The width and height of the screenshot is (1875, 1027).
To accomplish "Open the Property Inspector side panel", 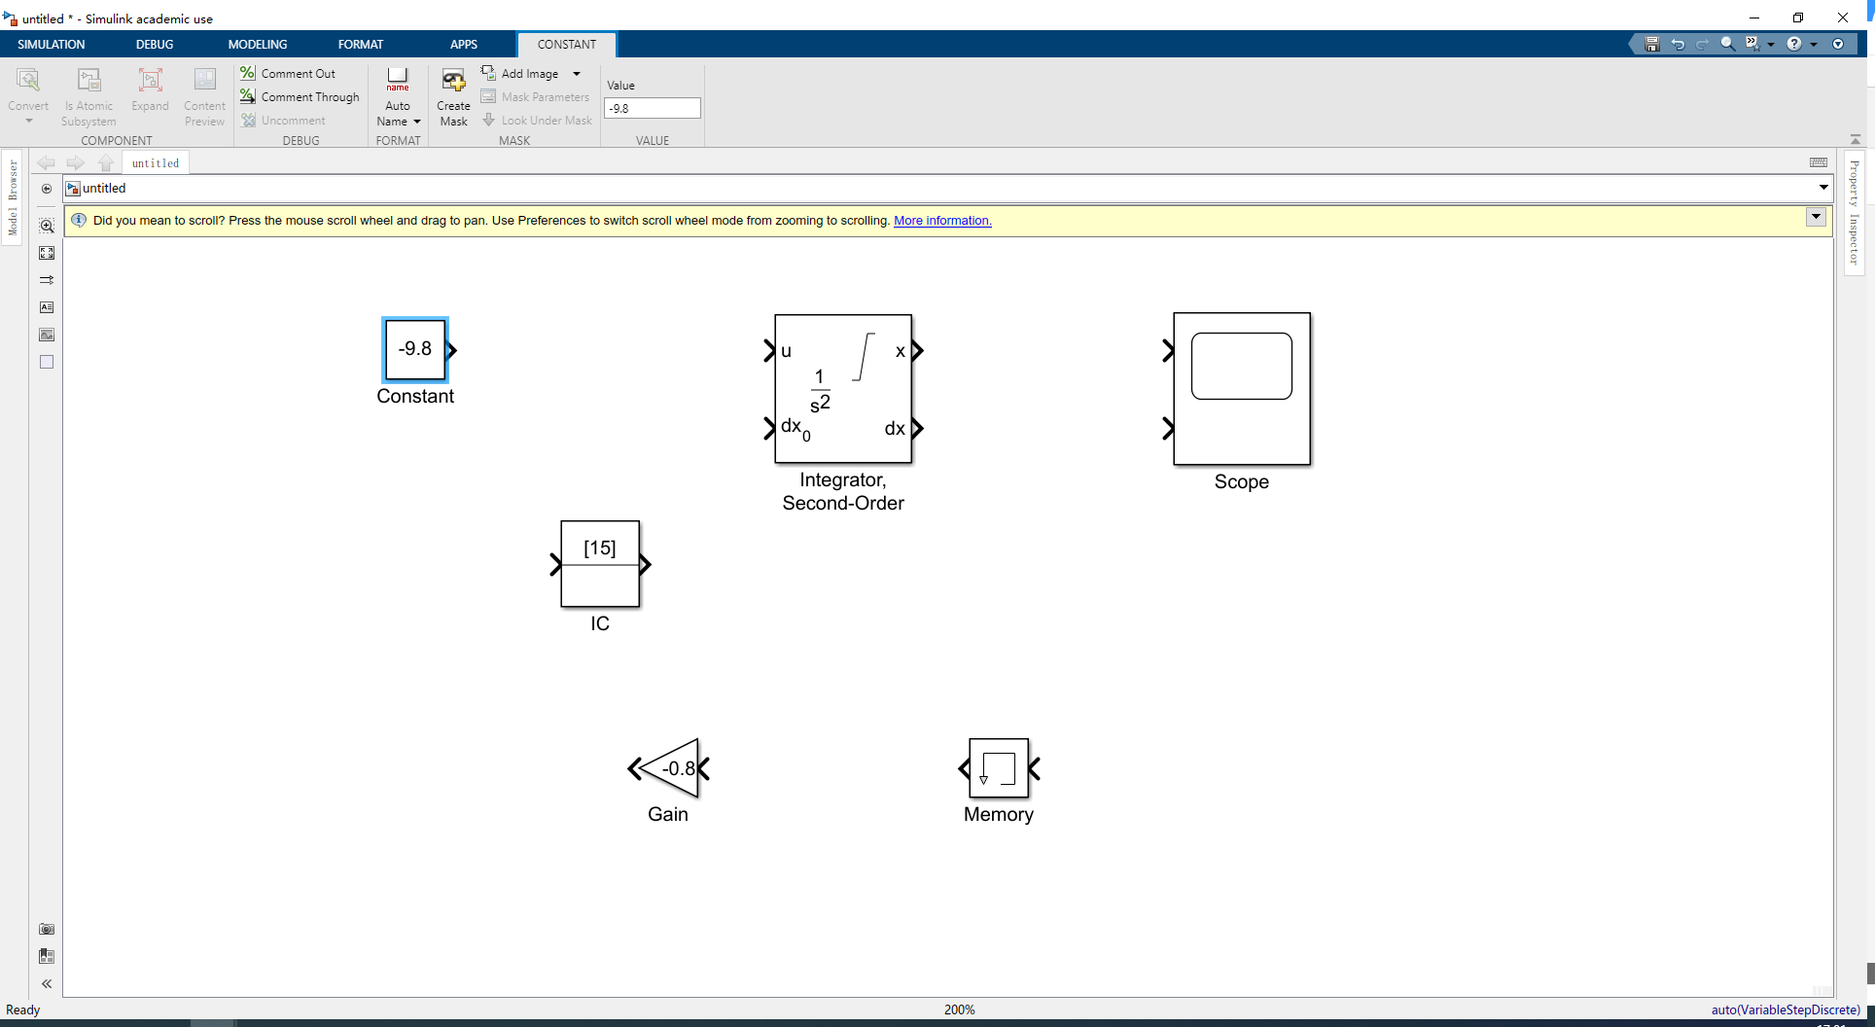I will click(1855, 212).
